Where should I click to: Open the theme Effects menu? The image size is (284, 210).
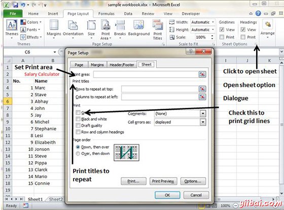[x=31, y=37]
